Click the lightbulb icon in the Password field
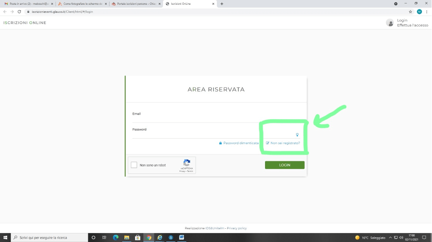This screenshot has width=432, height=242. point(297,135)
